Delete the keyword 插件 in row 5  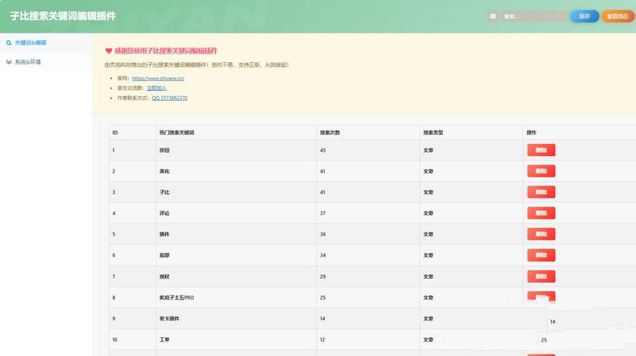coord(541,234)
